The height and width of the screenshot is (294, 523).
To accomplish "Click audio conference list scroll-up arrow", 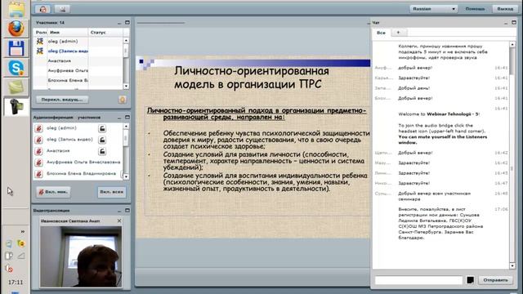I will point(126,127).
